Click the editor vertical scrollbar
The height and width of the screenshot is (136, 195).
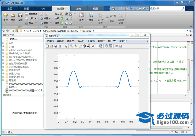[x=188, y=75]
